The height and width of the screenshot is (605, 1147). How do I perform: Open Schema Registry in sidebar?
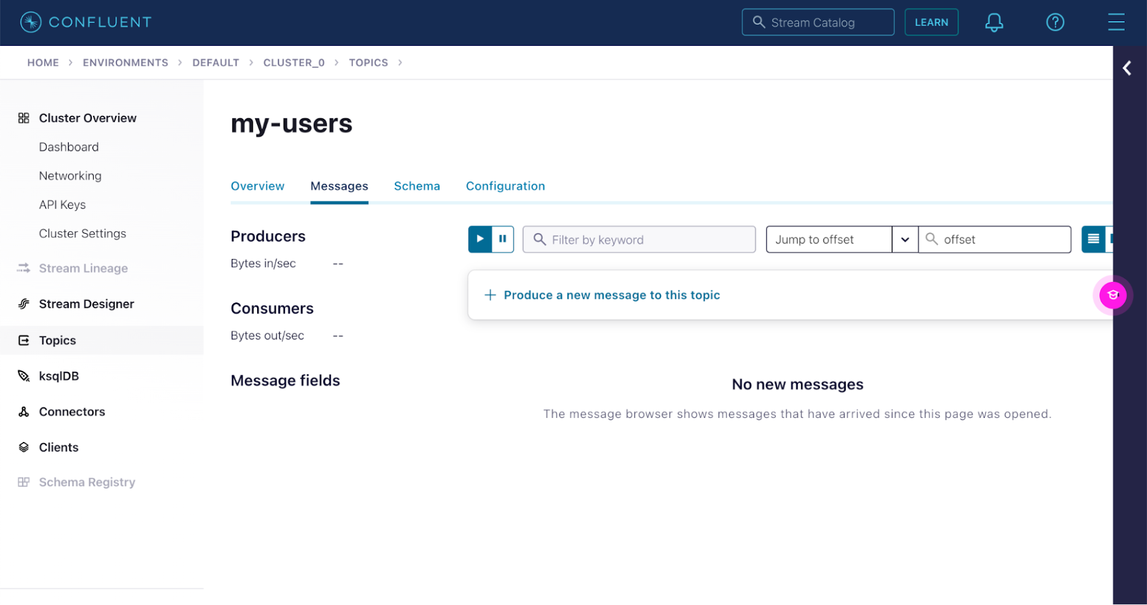[x=87, y=482]
